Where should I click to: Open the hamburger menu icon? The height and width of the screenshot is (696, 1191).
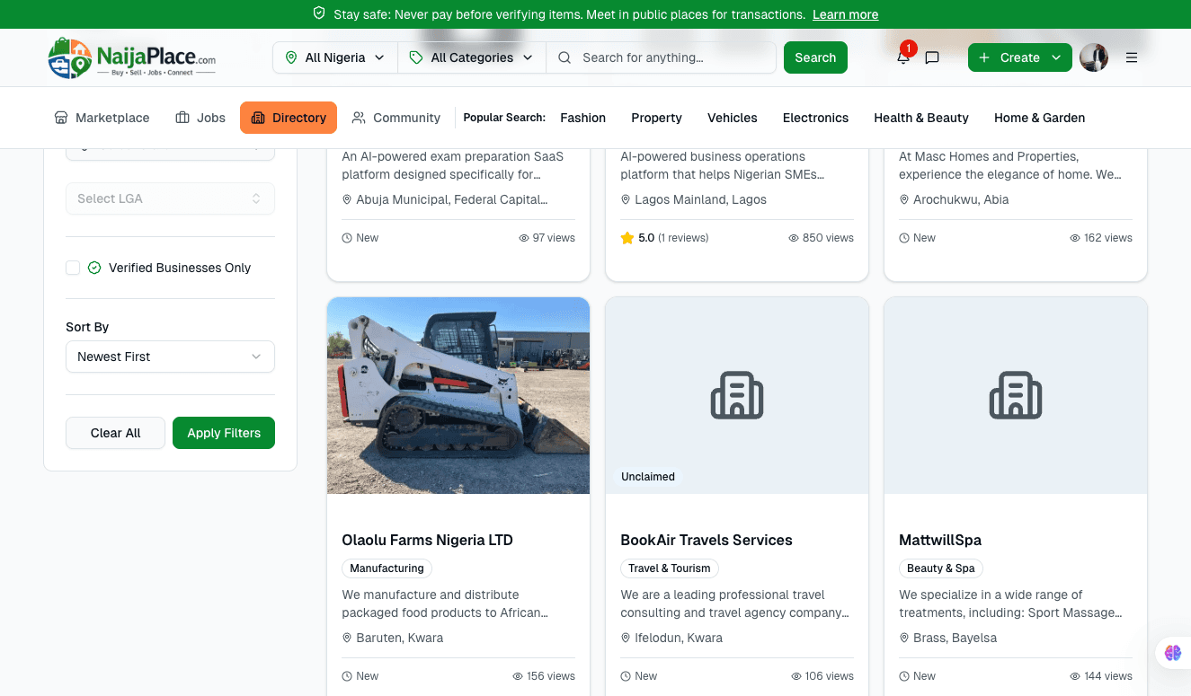[1132, 57]
